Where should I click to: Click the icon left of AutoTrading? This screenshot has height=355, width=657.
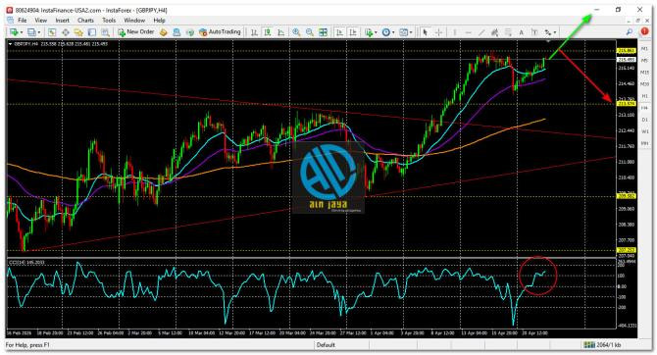coord(190,32)
